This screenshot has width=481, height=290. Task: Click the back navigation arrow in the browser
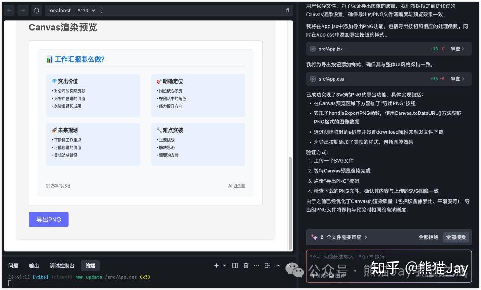coord(8,10)
